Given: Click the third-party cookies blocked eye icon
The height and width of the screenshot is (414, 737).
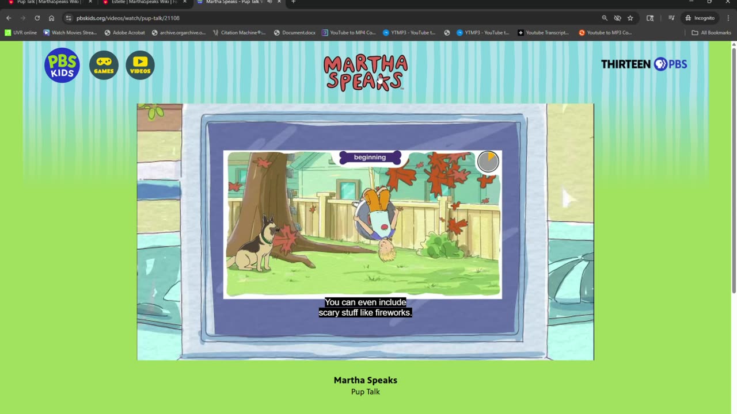Looking at the screenshot, I should (x=617, y=18).
